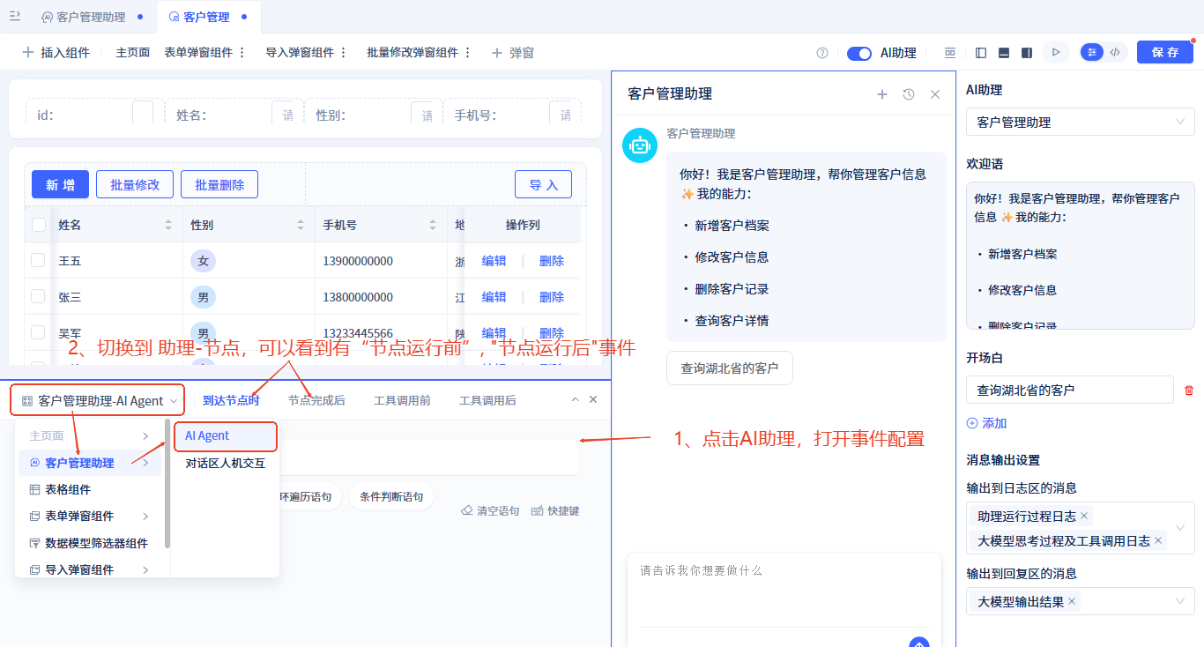The image size is (1204, 647).
Task: Open chat history clock icon
Action: [x=909, y=94]
